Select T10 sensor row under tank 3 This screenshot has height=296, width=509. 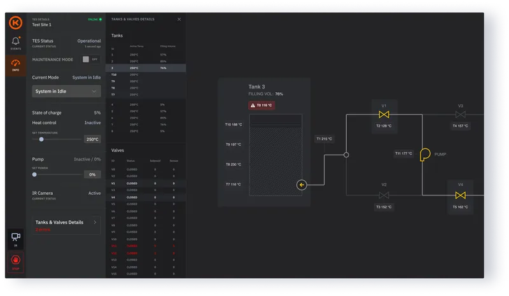coord(146,74)
